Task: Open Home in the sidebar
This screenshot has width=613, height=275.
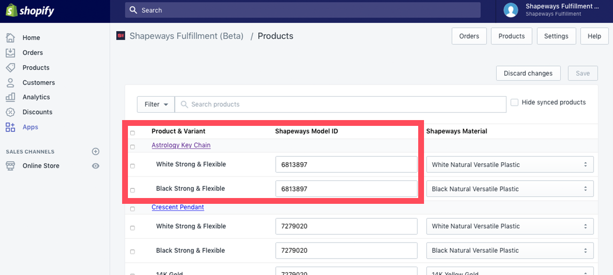Action: click(x=31, y=38)
